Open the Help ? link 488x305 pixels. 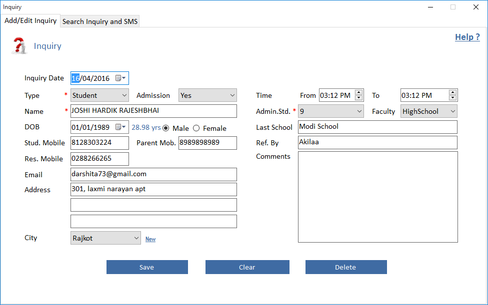(467, 37)
